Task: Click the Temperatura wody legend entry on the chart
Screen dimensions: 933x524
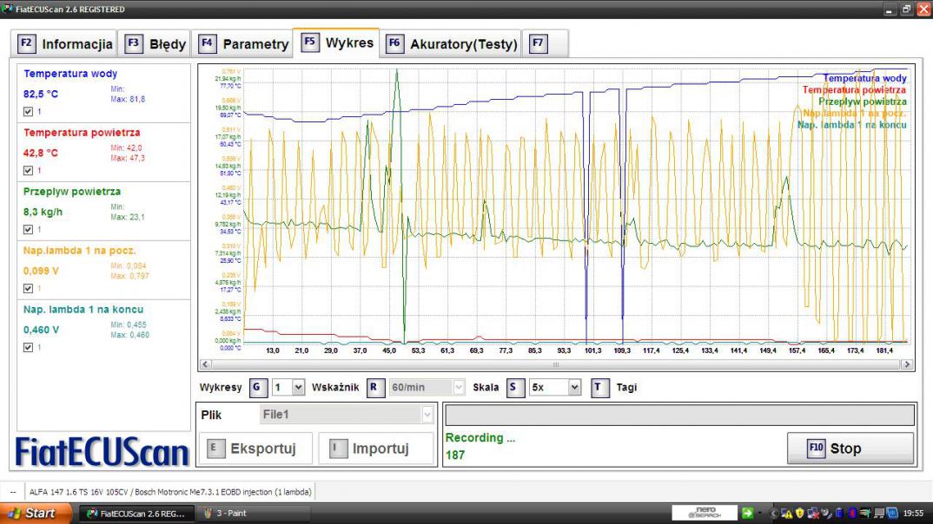Action: 864,78
